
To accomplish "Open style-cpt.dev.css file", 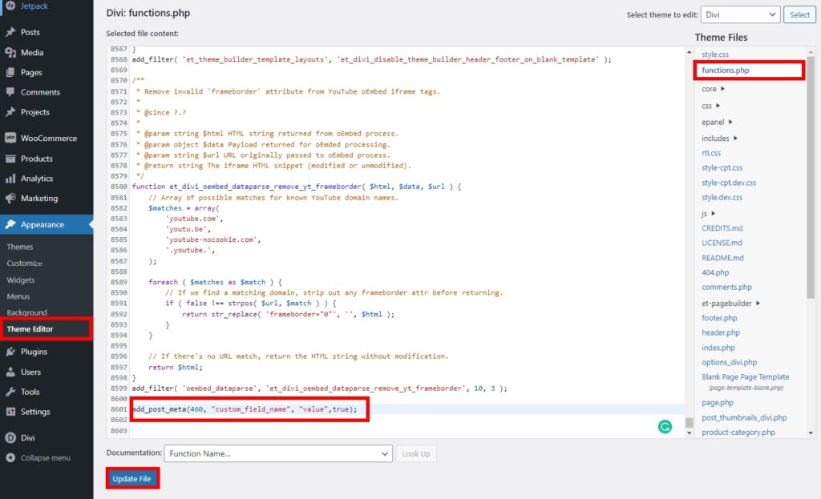I will point(729,183).
